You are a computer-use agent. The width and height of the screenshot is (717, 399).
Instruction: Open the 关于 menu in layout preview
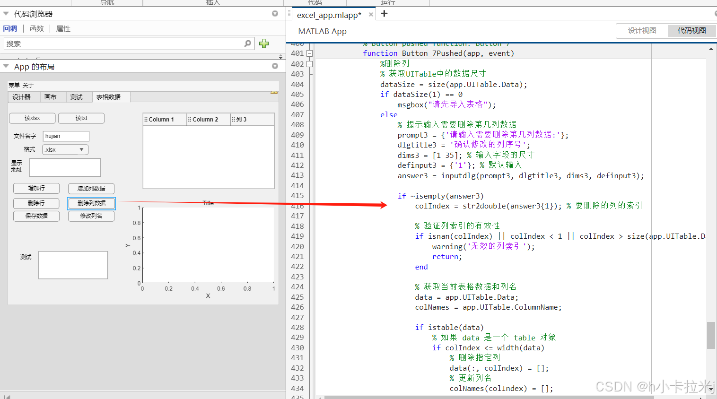tap(28, 85)
